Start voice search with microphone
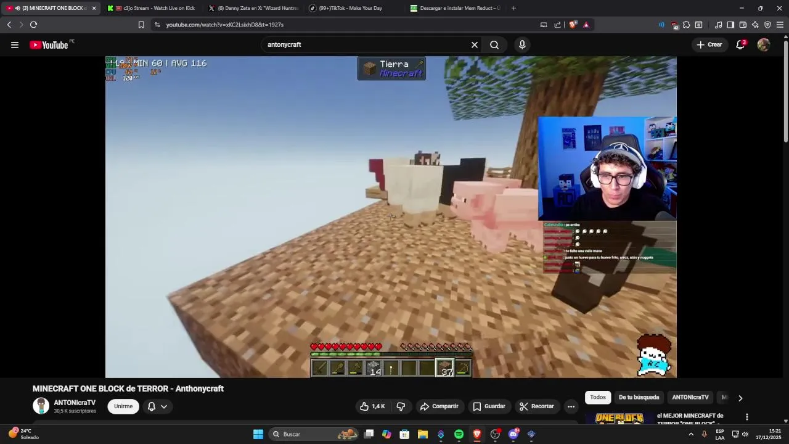Screen dimensions: 789x444 (522, 44)
